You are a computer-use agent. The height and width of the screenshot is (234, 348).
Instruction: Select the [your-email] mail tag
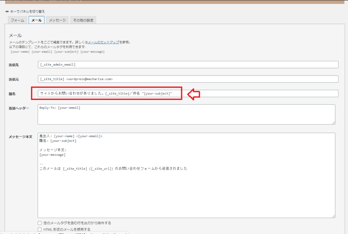[42, 52]
